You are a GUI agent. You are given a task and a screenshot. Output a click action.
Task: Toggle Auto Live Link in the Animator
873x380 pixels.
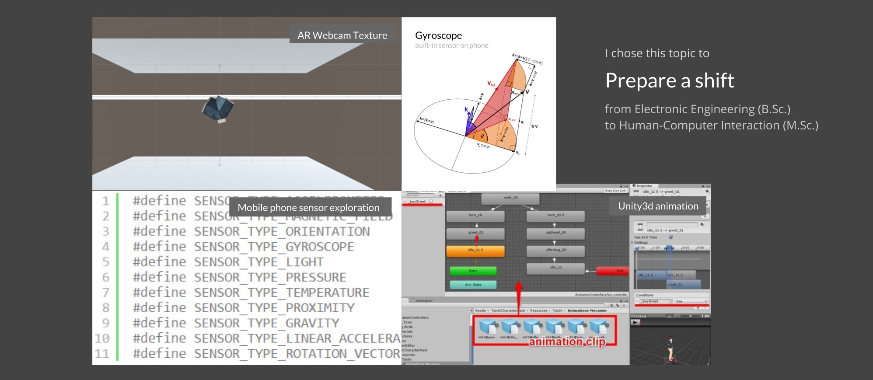(x=615, y=191)
